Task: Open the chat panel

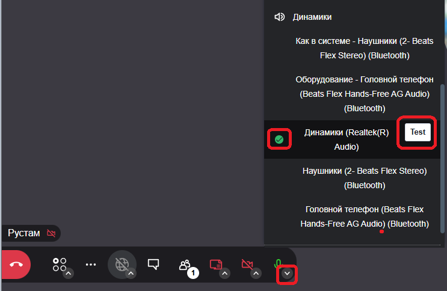Action: tap(153, 264)
